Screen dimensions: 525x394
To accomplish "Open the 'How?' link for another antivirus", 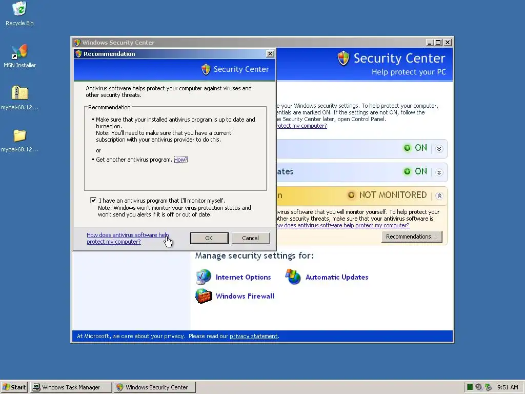I will [x=181, y=160].
